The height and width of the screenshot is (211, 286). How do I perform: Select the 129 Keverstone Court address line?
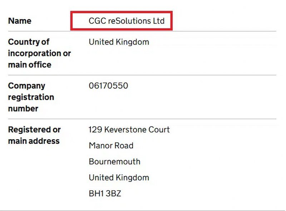[x=129, y=129]
